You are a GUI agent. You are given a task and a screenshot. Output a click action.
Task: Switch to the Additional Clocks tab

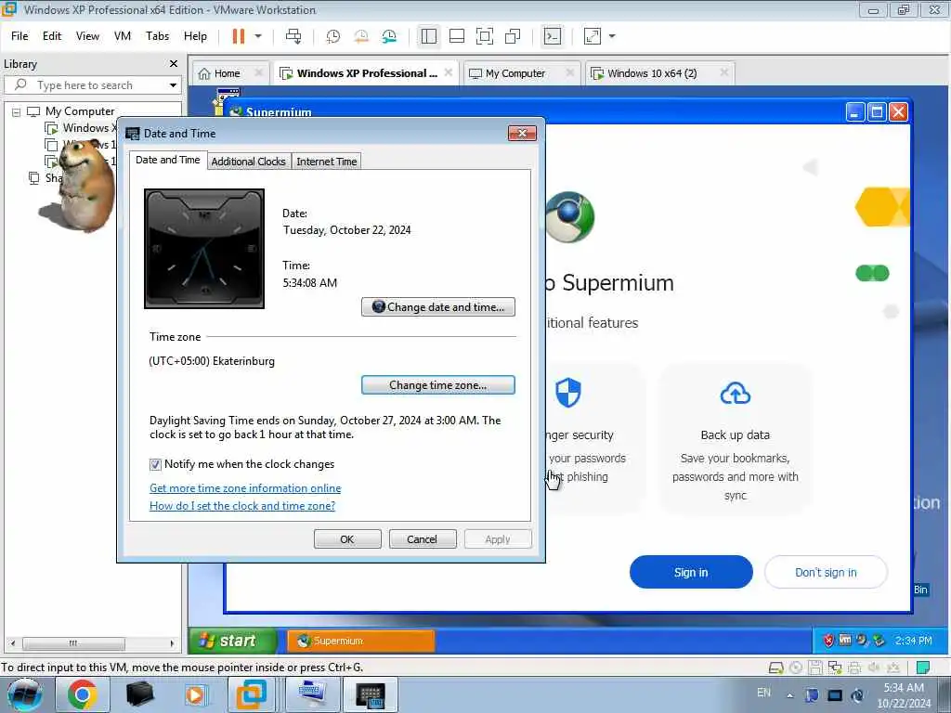249,162
